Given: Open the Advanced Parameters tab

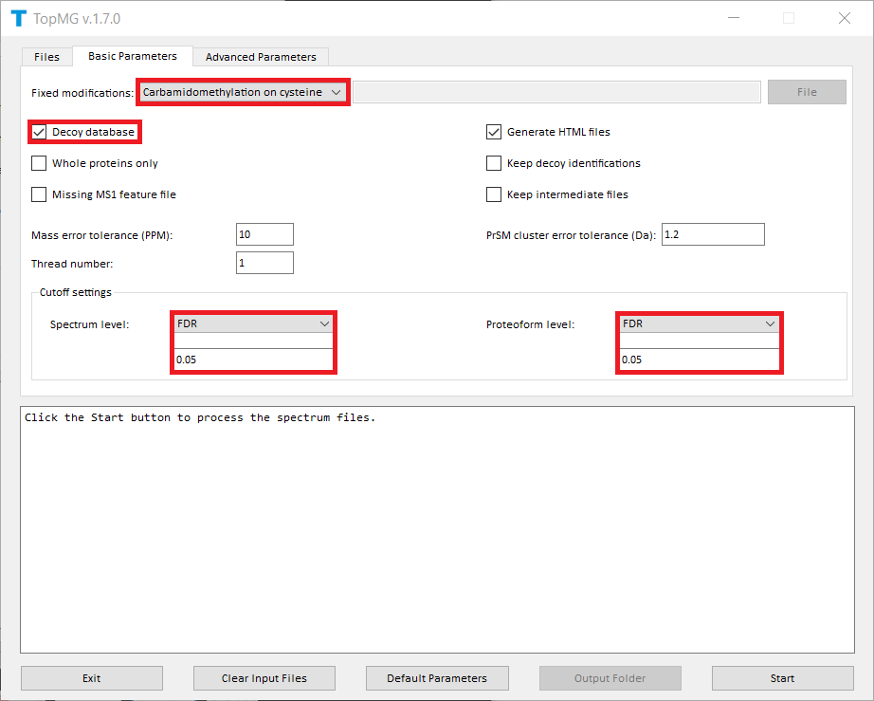Looking at the screenshot, I should click(x=261, y=57).
